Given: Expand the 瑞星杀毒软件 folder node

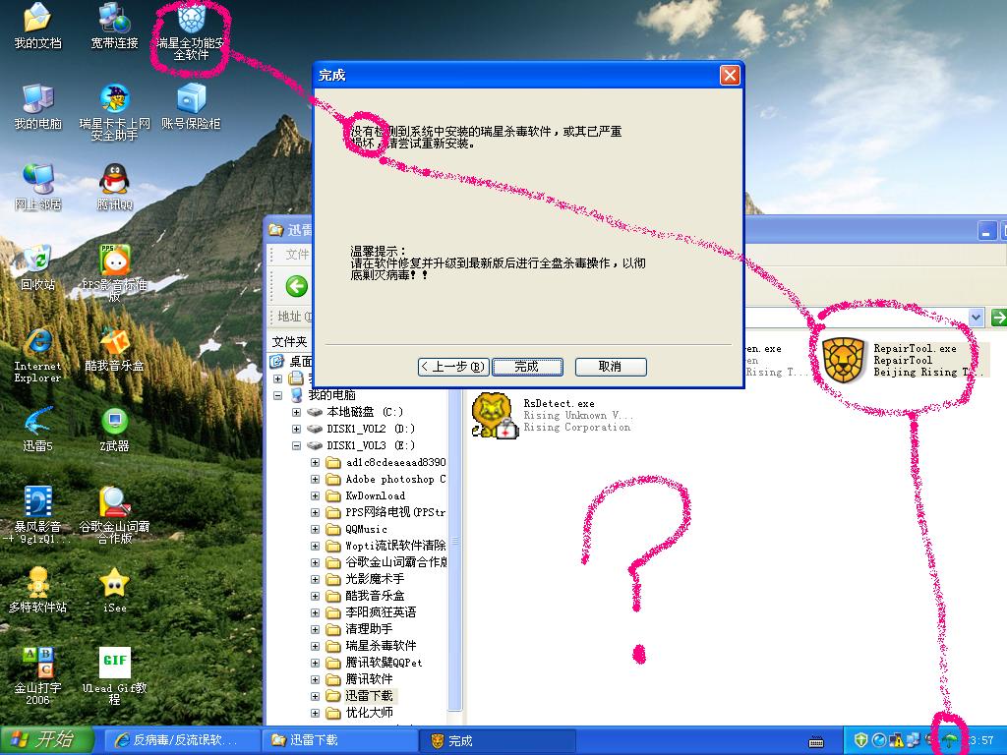Looking at the screenshot, I should [316, 646].
